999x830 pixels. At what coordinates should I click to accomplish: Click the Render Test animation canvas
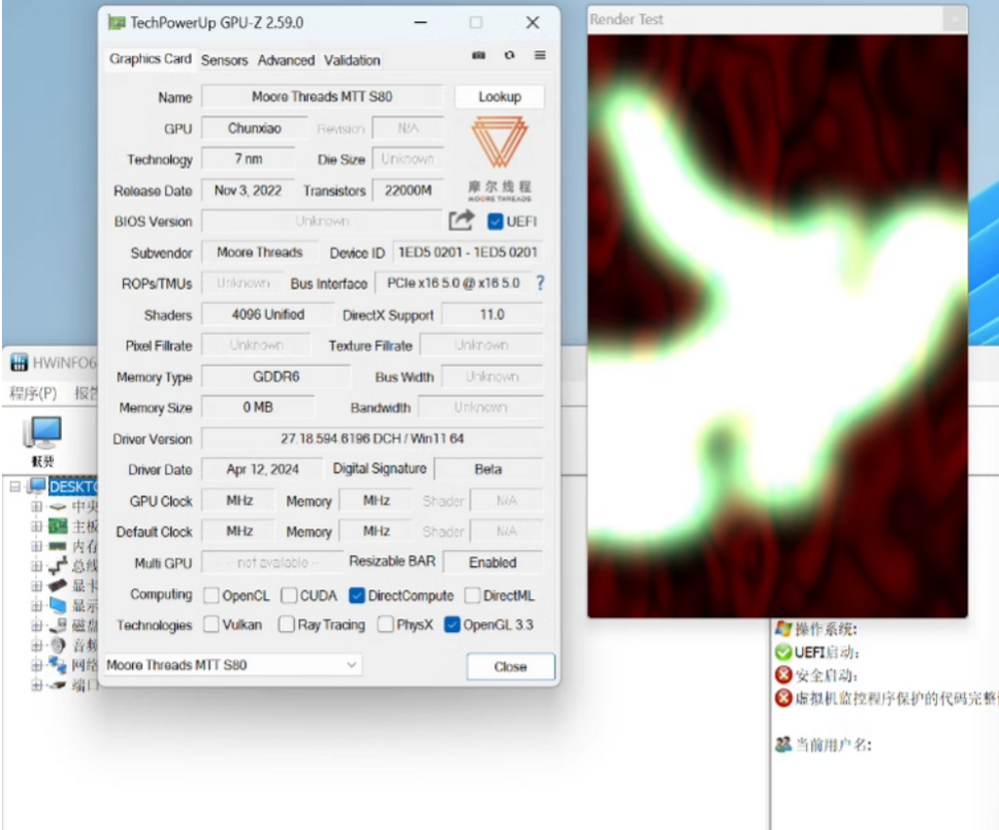pyautogui.click(x=777, y=326)
